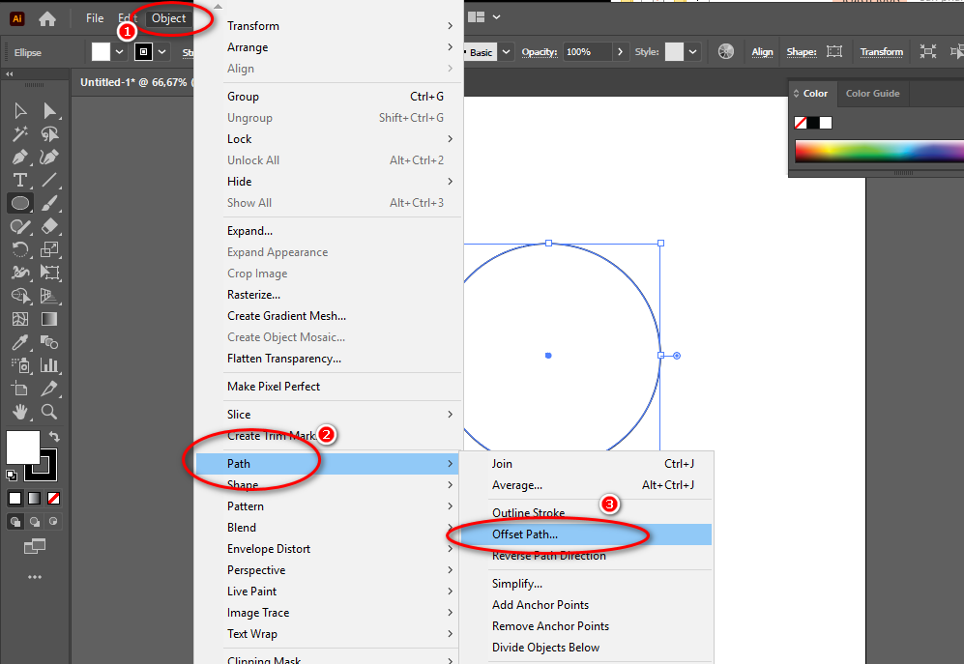Screen dimensions: 964x664
Task: Click the Shape link in control bar
Action: tap(801, 52)
